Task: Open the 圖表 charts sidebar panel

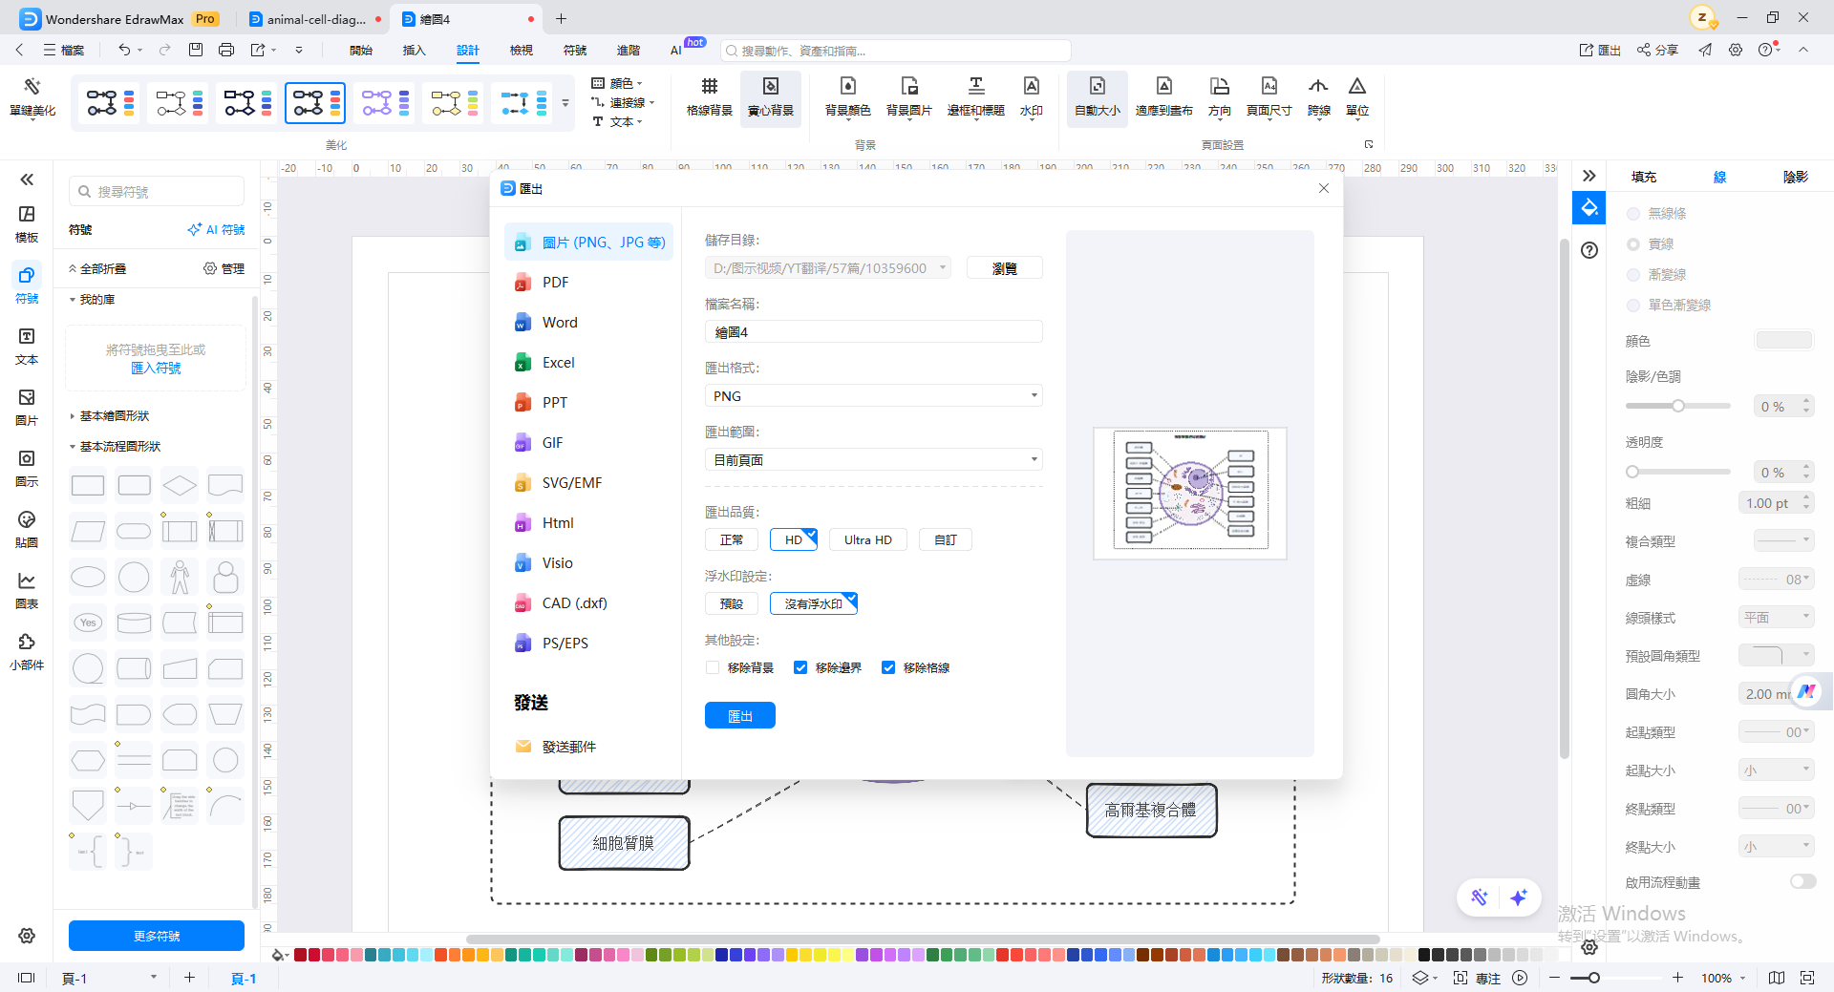Action: [27, 591]
